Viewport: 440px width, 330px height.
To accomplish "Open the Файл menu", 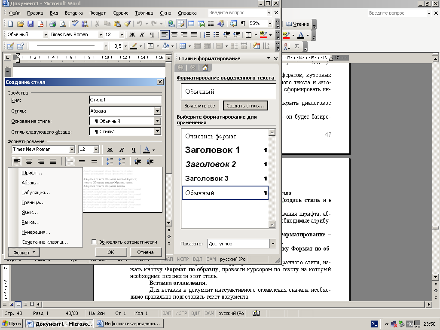I will pos(15,13).
